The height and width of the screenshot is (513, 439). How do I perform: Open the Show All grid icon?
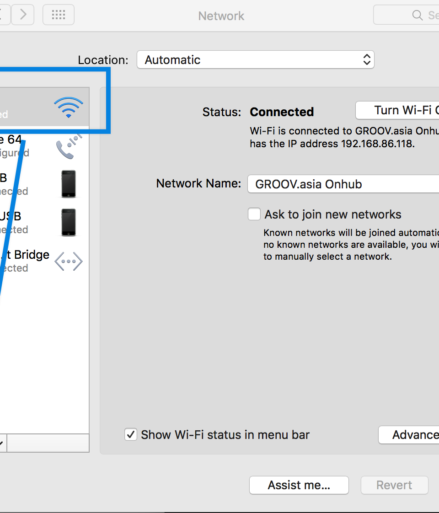pyautogui.click(x=59, y=15)
